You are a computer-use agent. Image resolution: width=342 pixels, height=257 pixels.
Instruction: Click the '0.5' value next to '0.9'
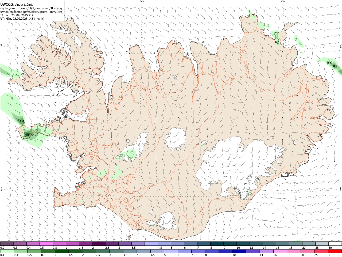coord(329,63)
